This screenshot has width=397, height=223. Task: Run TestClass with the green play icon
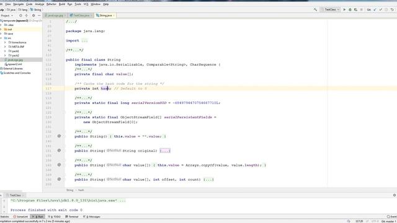coord(344,10)
